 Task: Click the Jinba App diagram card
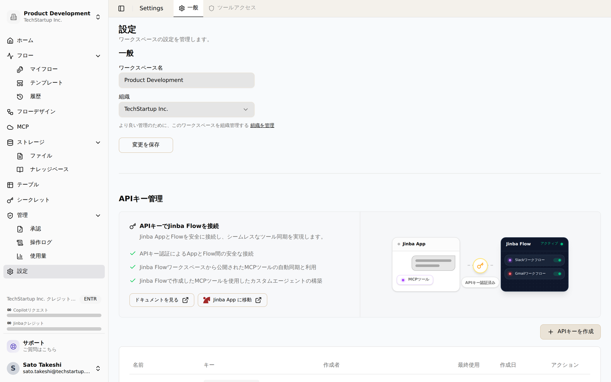point(426,264)
